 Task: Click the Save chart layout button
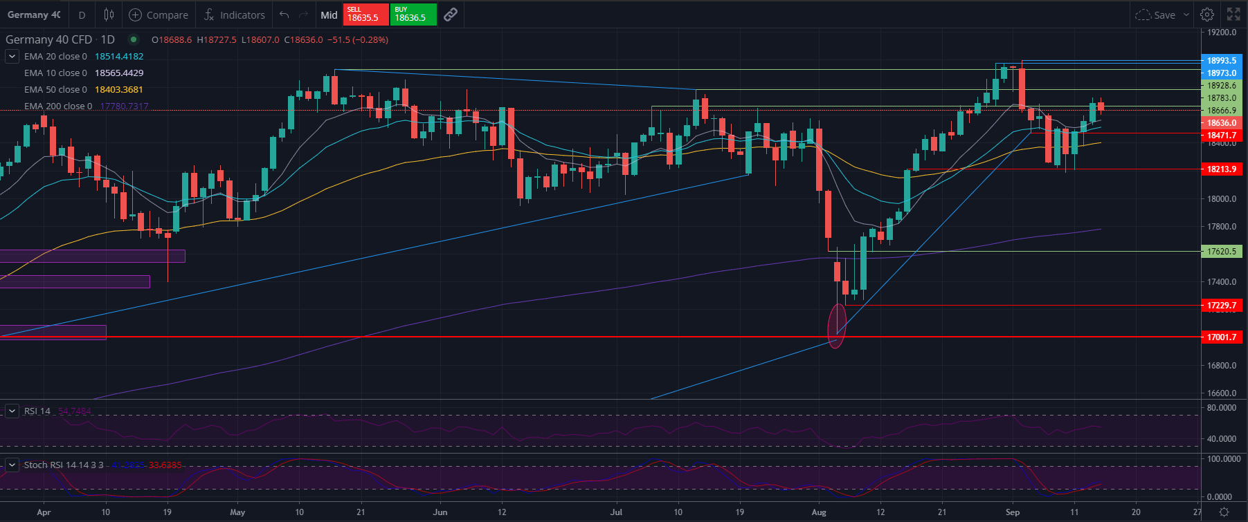1164,15
